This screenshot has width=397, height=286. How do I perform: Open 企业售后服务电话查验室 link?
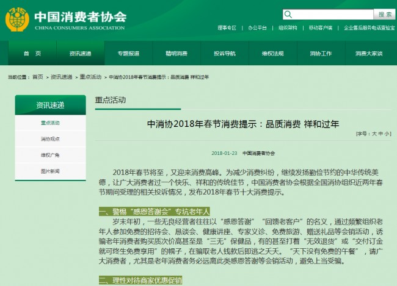[369, 28]
